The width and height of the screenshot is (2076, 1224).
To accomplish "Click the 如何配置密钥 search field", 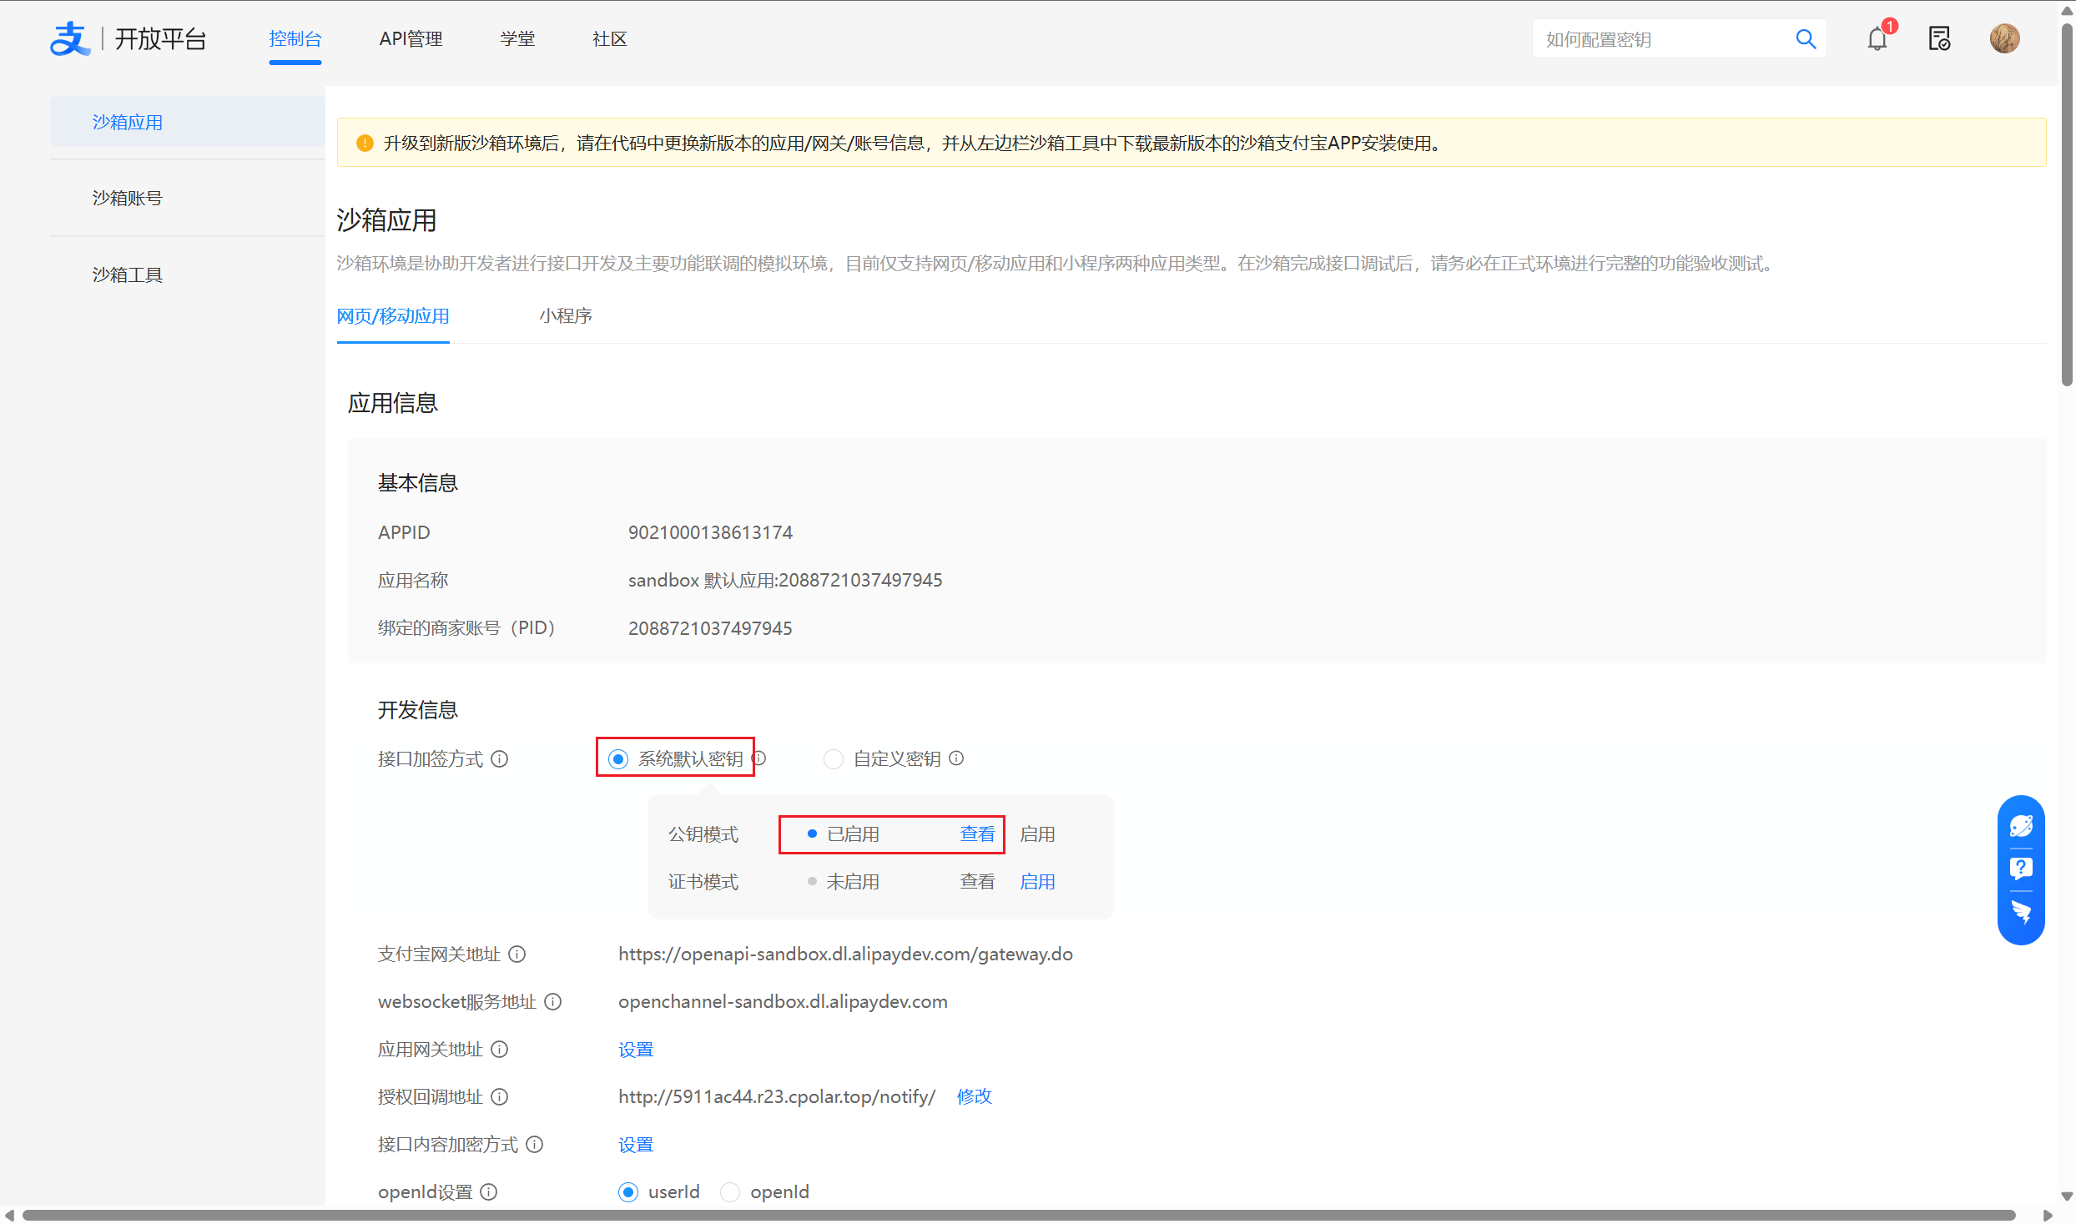I will tap(1660, 40).
